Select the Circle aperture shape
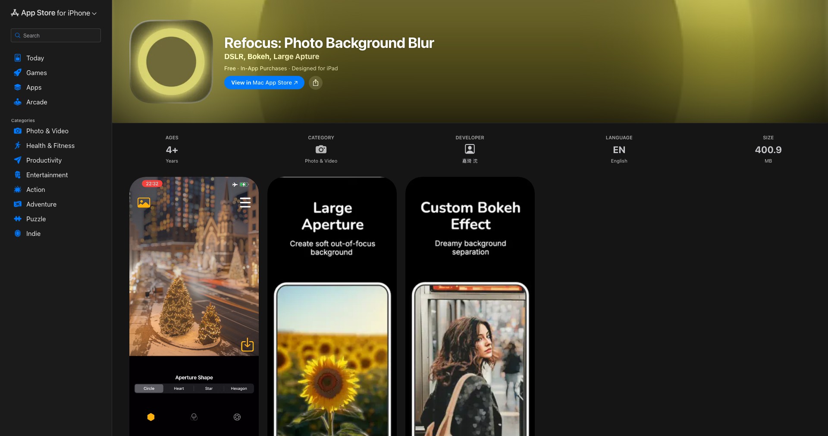 (149, 389)
